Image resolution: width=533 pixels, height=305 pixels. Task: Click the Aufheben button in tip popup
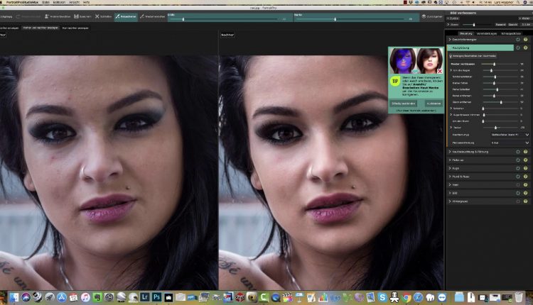click(x=434, y=104)
